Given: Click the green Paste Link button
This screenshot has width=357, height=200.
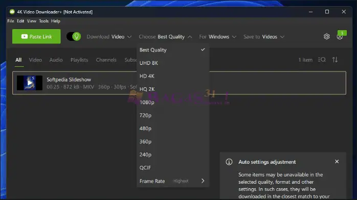Looking at the screenshot, I should click(36, 36).
